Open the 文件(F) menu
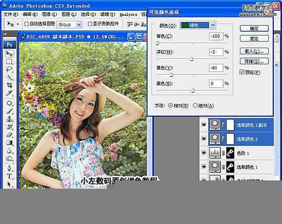This screenshot has width=282, height=224. (11, 14)
